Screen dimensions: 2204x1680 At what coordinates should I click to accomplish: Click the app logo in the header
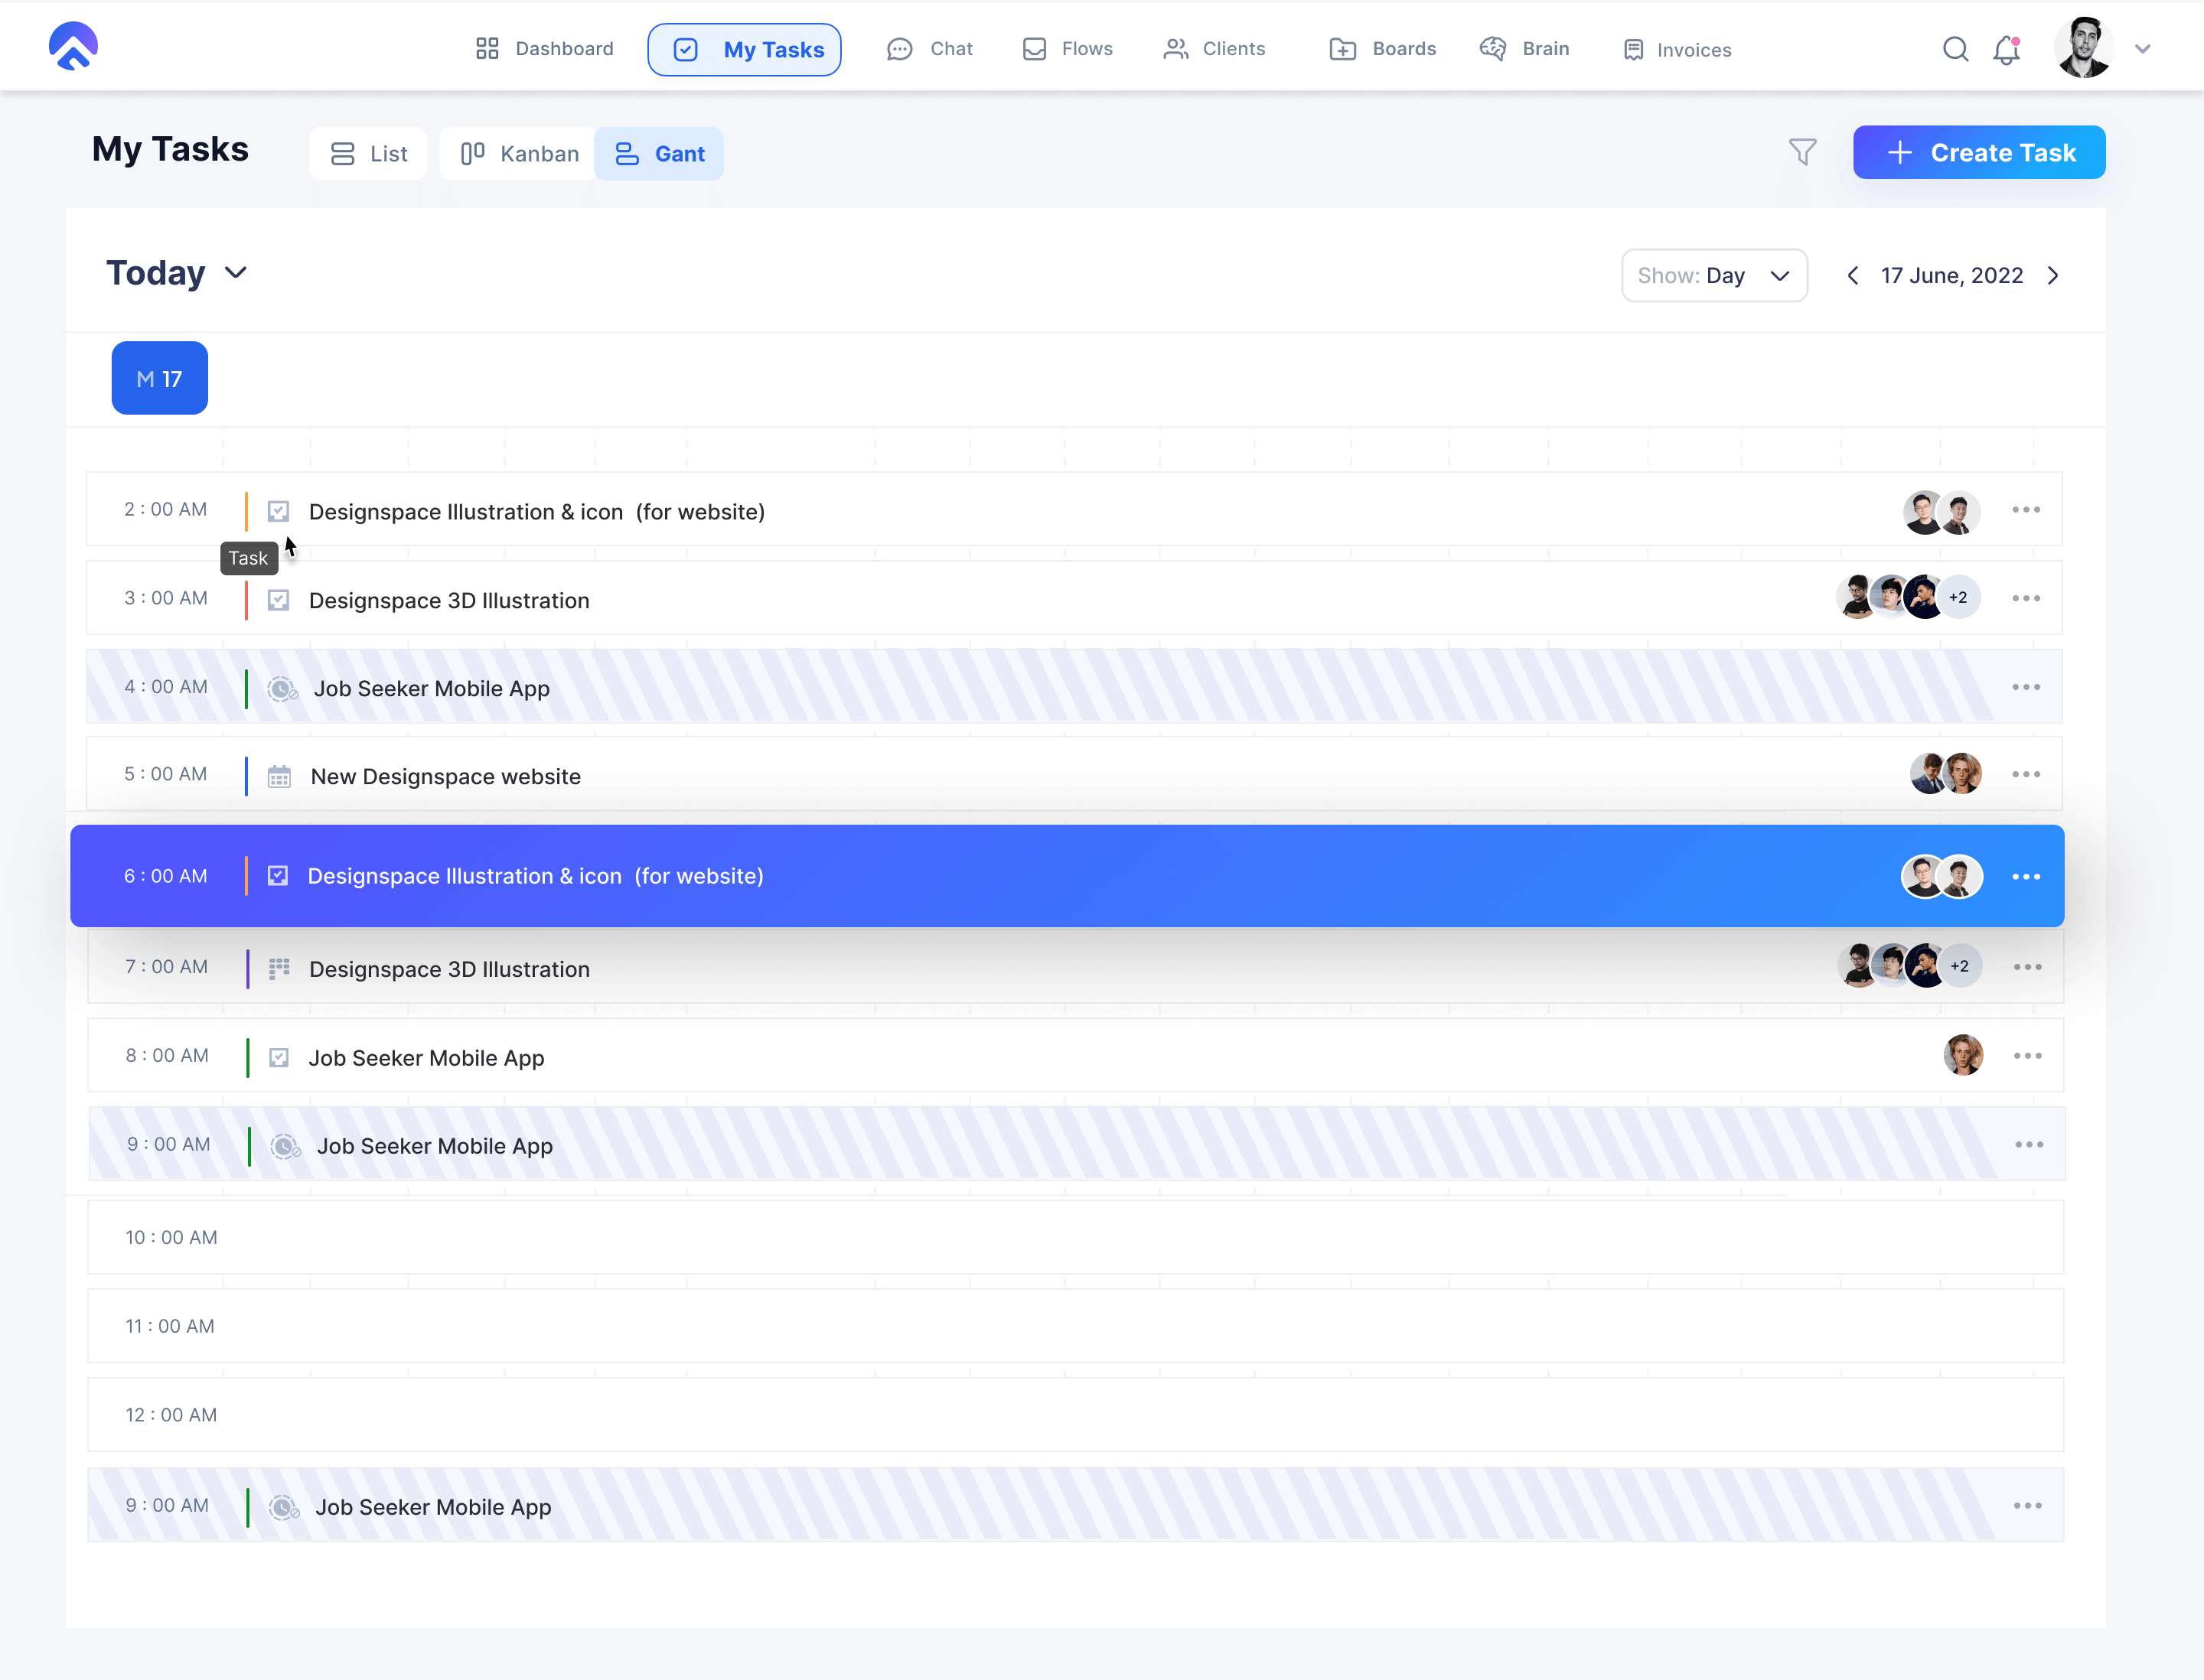[73, 47]
